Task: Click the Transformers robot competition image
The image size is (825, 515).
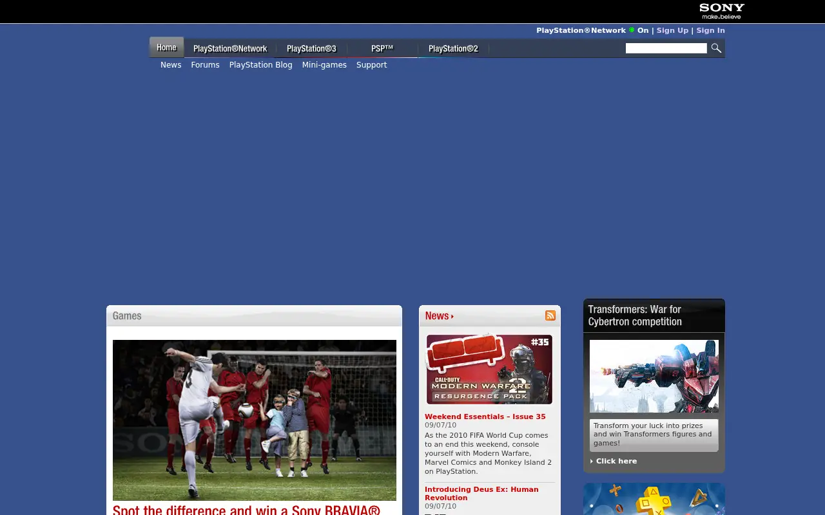Action: [654, 377]
